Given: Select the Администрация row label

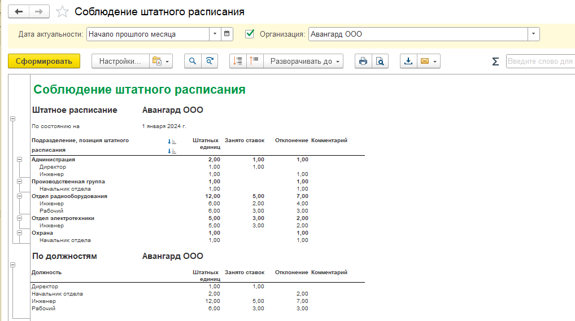Looking at the screenshot, I should pos(53,160).
